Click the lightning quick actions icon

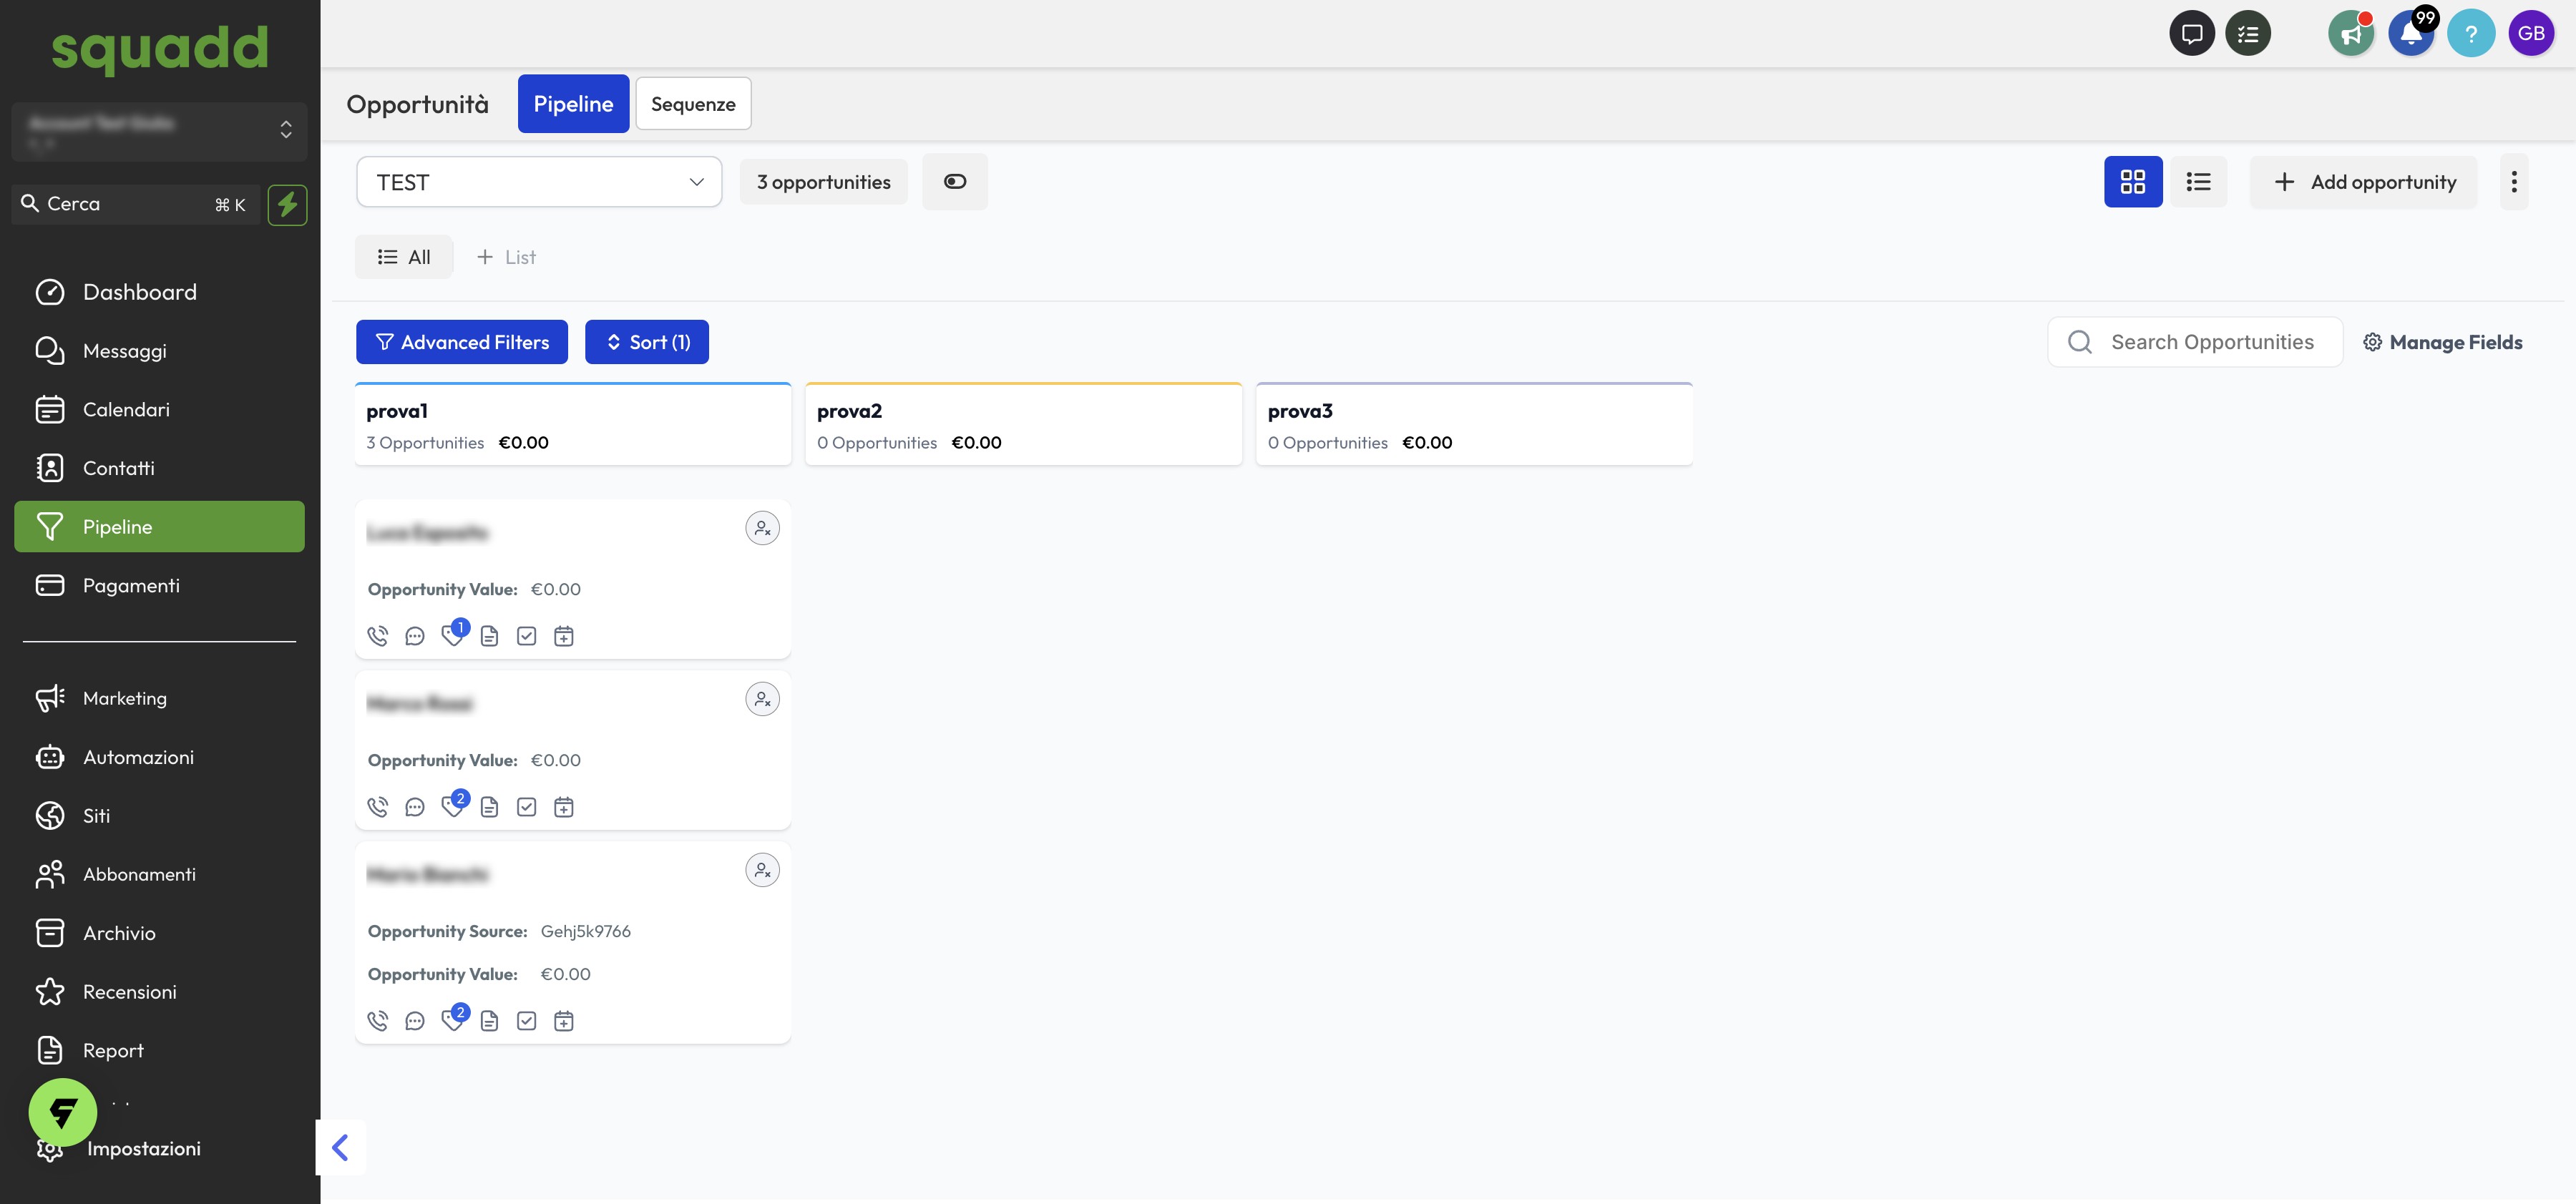(x=287, y=204)
